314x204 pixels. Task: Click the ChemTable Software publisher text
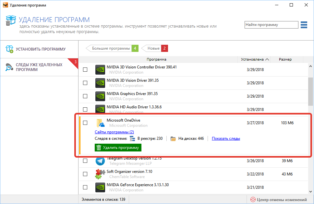coord(127,177)
